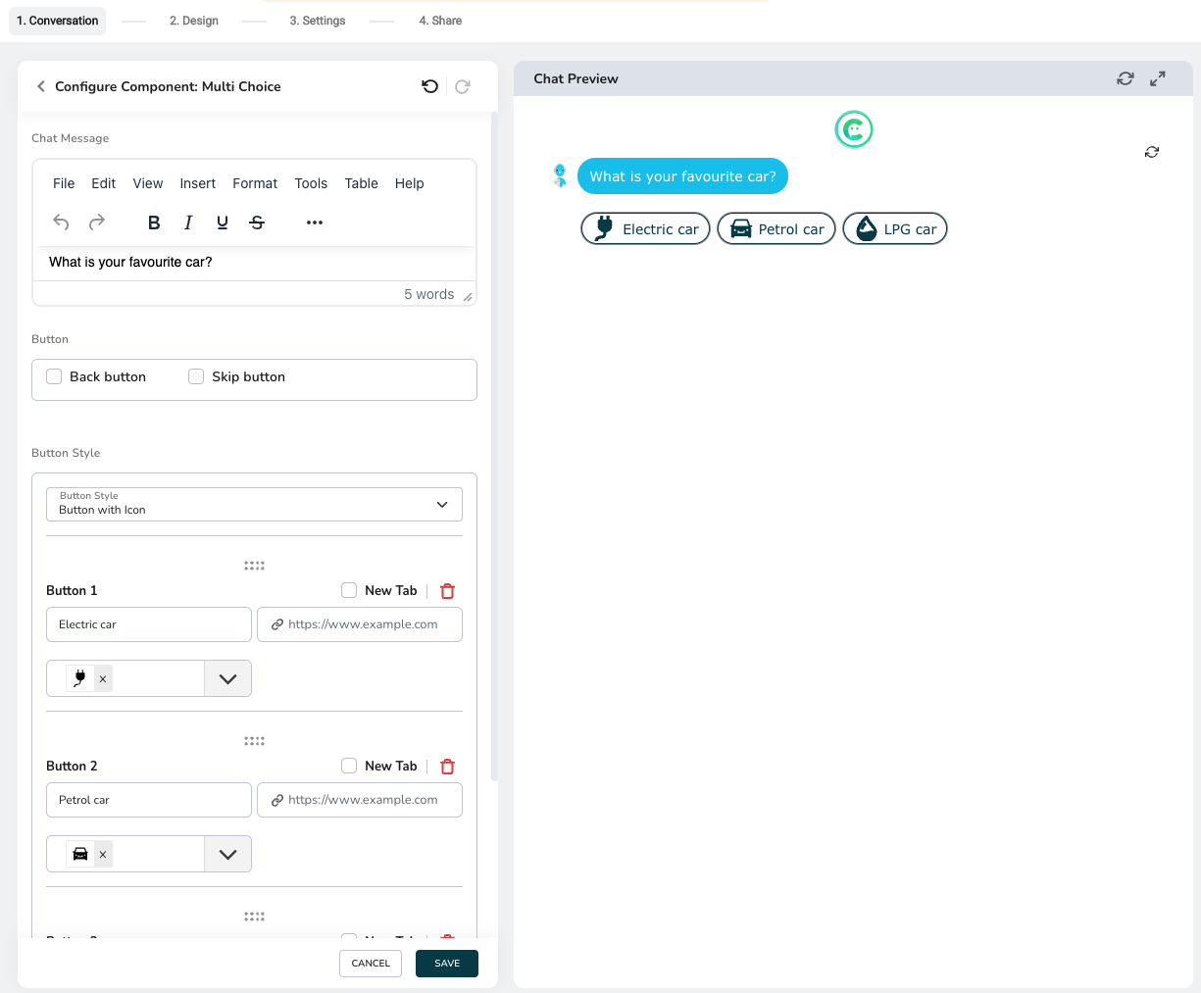Enable the Skip button checkbox
Viewport: 1201px width, 993px height.
point(196,376)
